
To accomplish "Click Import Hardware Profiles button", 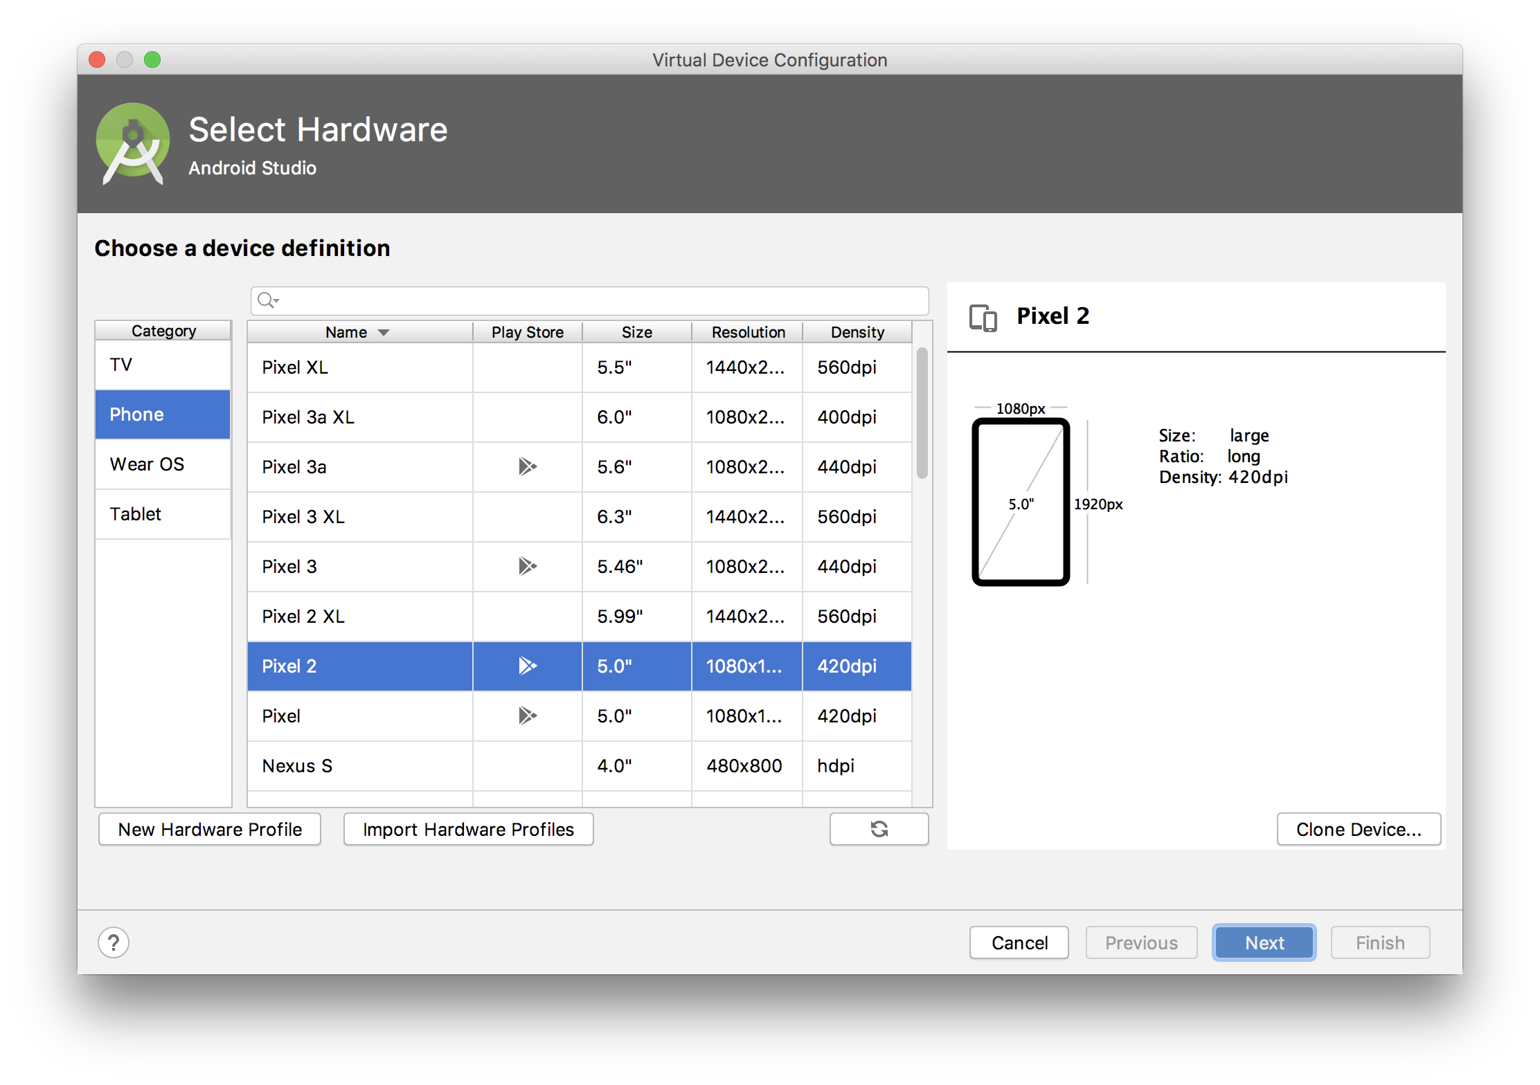I will click(468, 829).
